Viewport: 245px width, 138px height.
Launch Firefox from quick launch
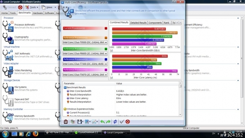[36, 134]
